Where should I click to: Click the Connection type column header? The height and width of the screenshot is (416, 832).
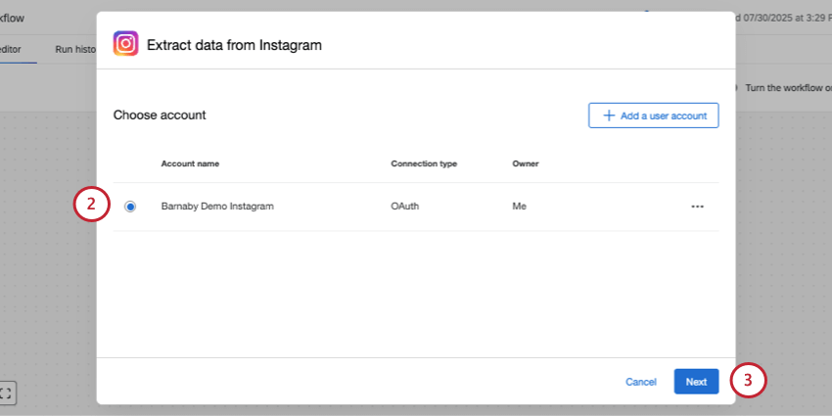(x=424, y=163)
